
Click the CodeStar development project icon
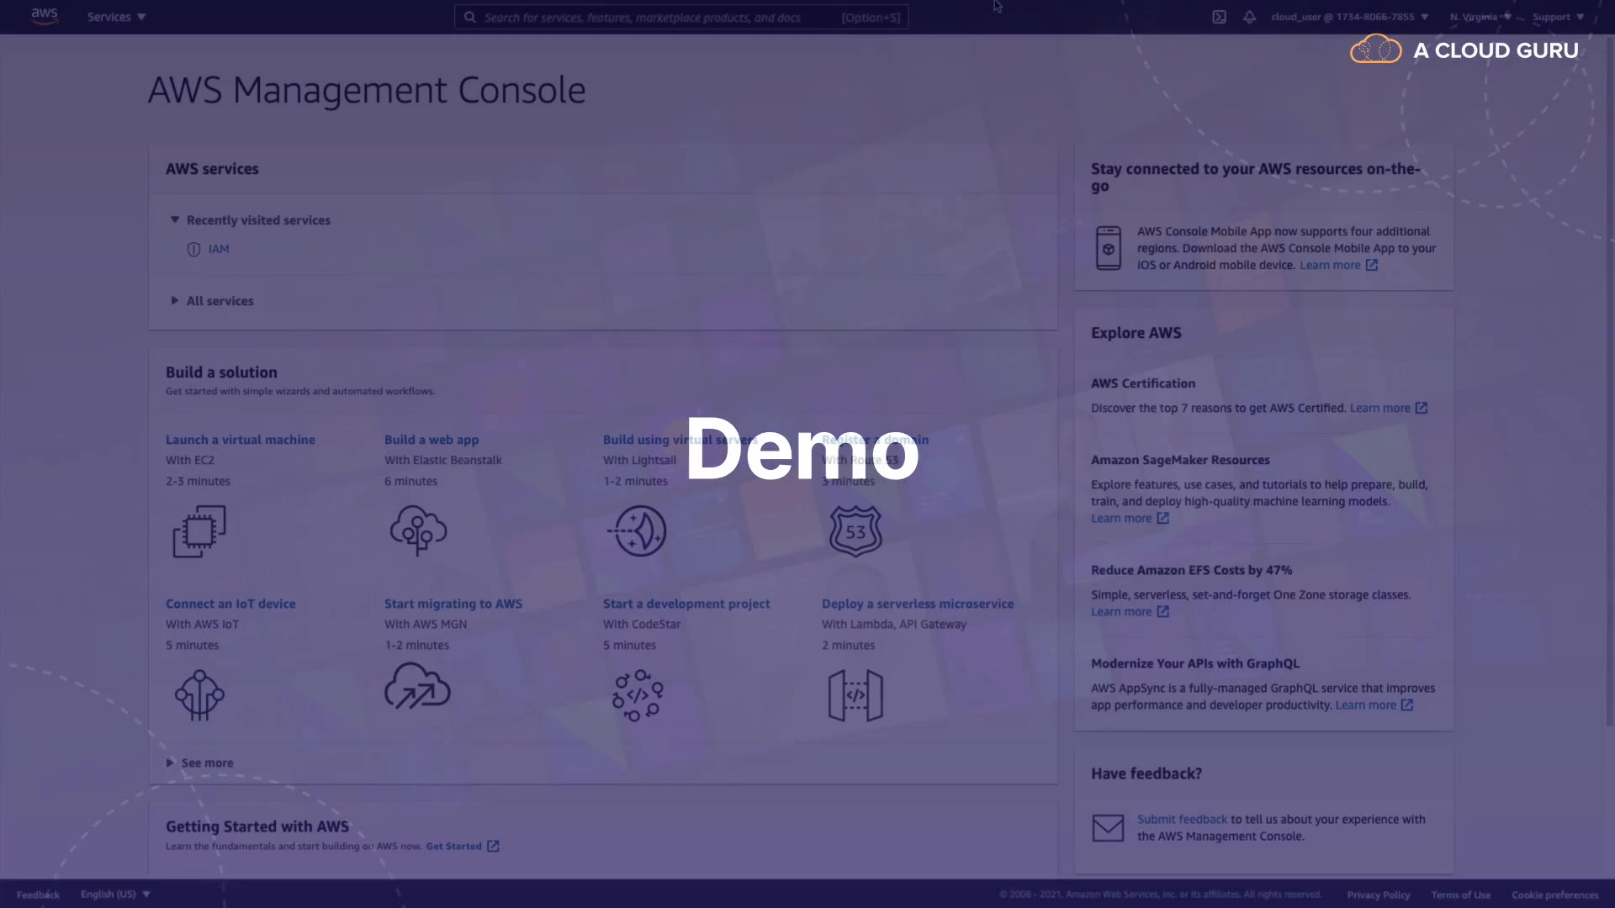click(638, 695)
